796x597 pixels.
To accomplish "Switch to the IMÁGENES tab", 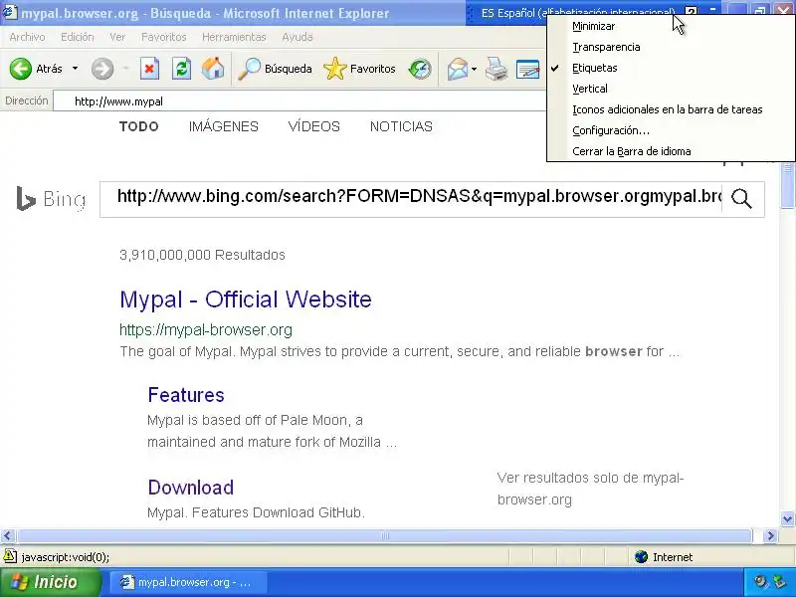I will (223, 126).
